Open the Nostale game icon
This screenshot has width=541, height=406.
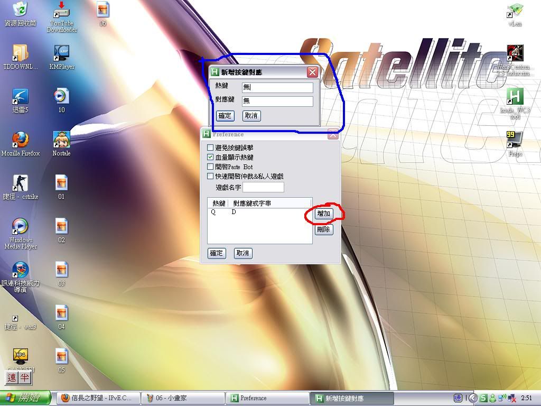pyautogui.click(x=62, y=140)
